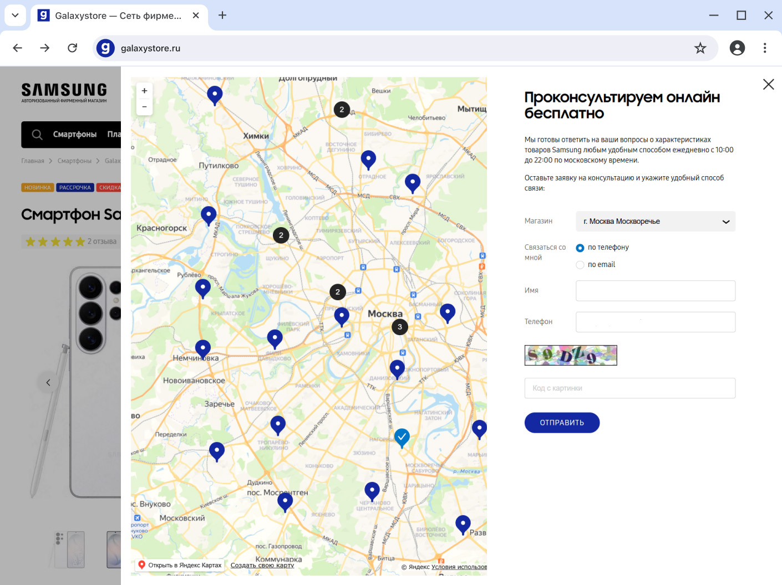Open the 2-store cluster near Покровское-Стрешнево
The width and height of the screenshot is (782, 585).
(x=281, y=235)
